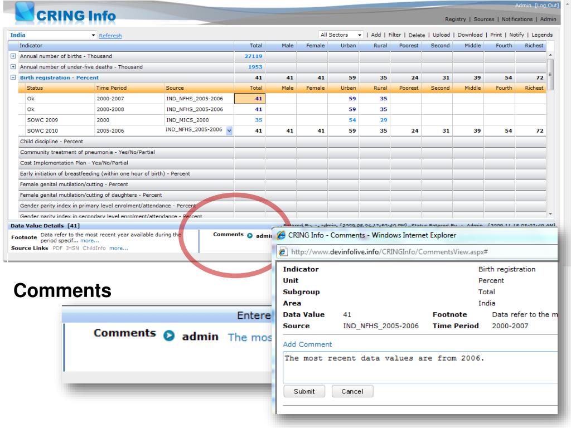571x428 pixels.
Task: Expand Annual number of births row
Action: pyautogui.click(x=13, y=56)
